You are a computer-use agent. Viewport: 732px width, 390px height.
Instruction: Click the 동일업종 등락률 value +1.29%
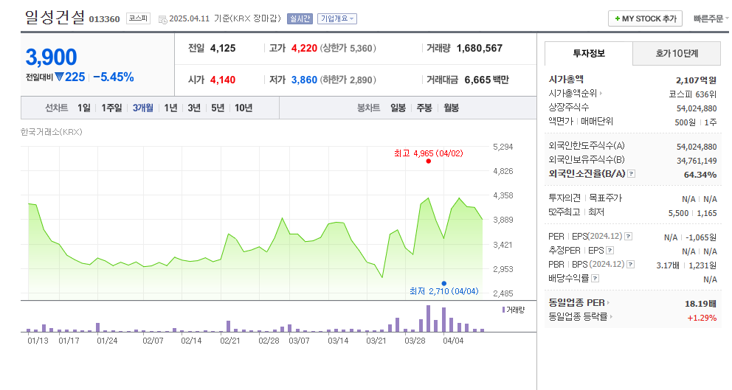coord(702,318)
